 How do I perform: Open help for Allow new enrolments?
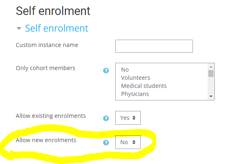[106, 143]
